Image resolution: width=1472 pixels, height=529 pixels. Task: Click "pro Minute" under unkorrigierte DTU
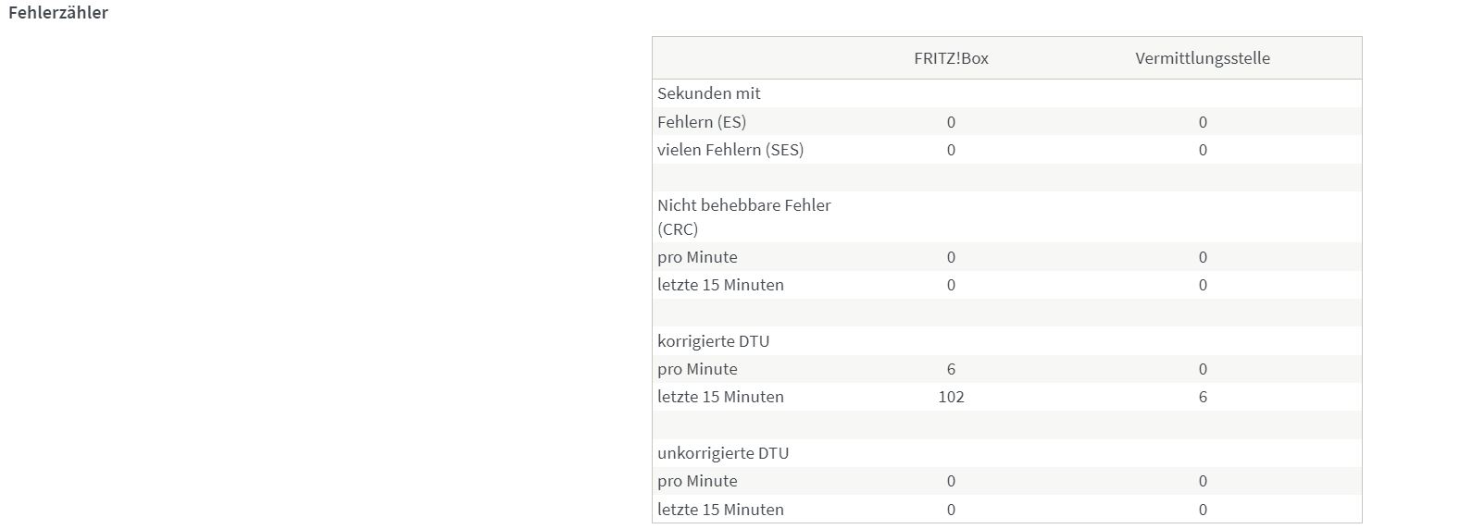point(697,481)
